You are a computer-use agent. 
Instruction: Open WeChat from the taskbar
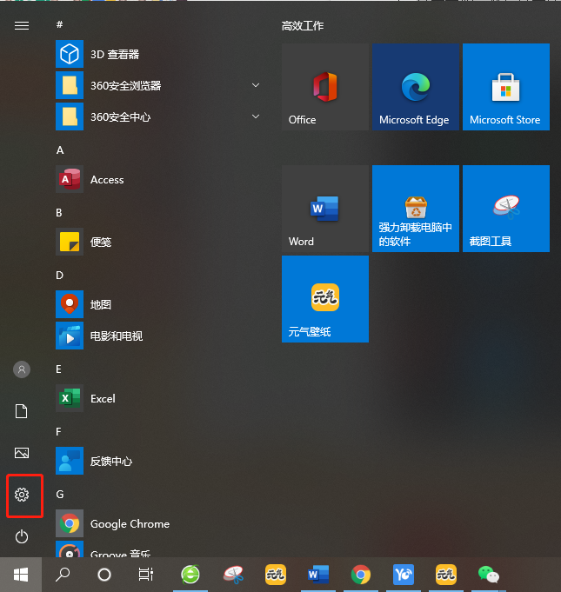tap(489, 575)
